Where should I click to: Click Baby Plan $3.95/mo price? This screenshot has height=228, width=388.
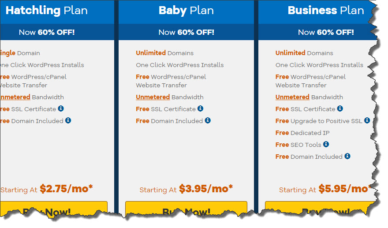coord(206,189)
